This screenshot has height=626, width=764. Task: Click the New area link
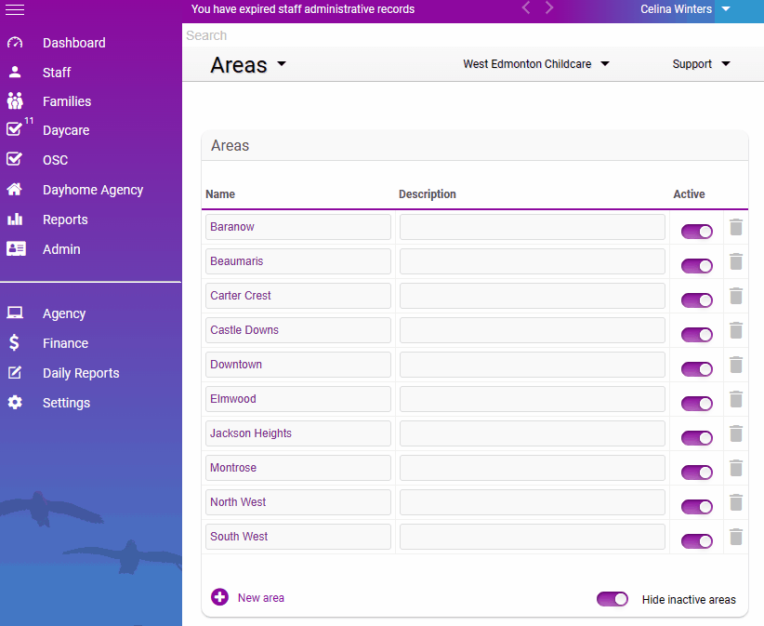(x=260, y=598)
